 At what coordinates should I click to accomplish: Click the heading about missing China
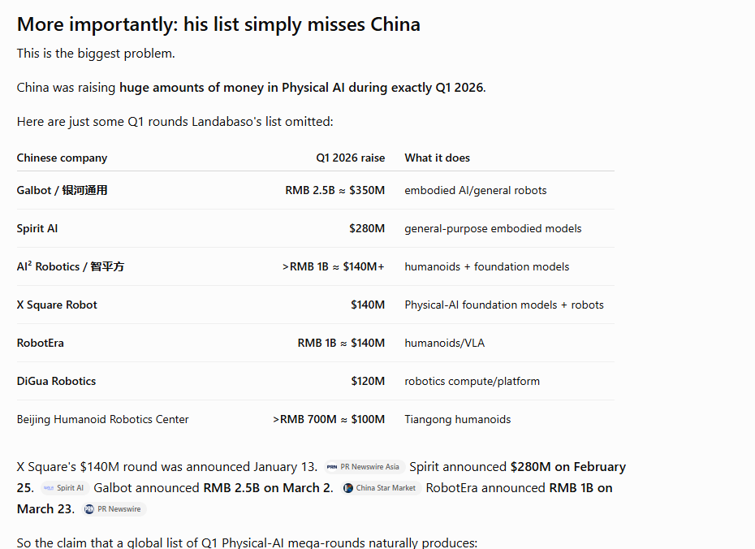(218, 24)
